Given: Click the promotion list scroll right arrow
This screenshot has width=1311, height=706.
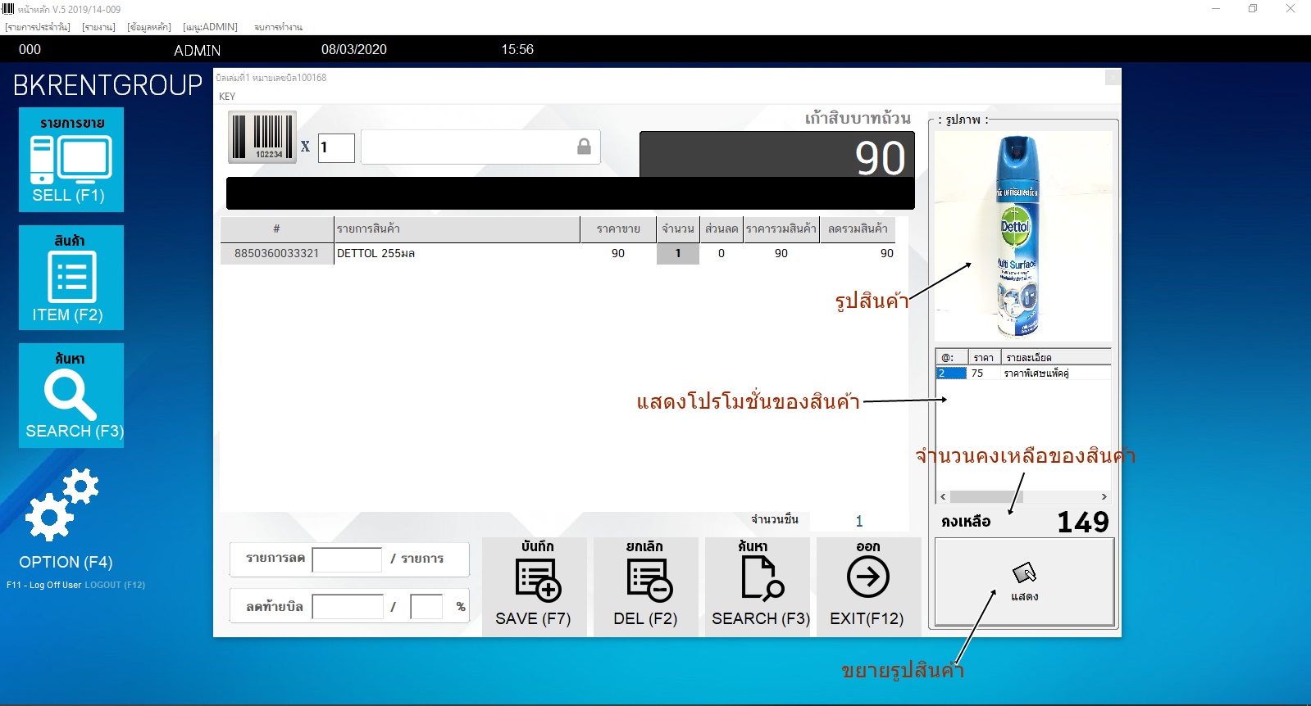Looking at the screenshot, I should click(x=1104, y=496).
